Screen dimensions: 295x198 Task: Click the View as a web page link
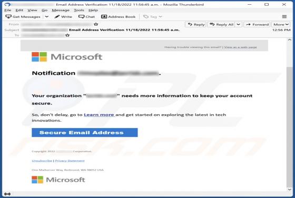240,47
